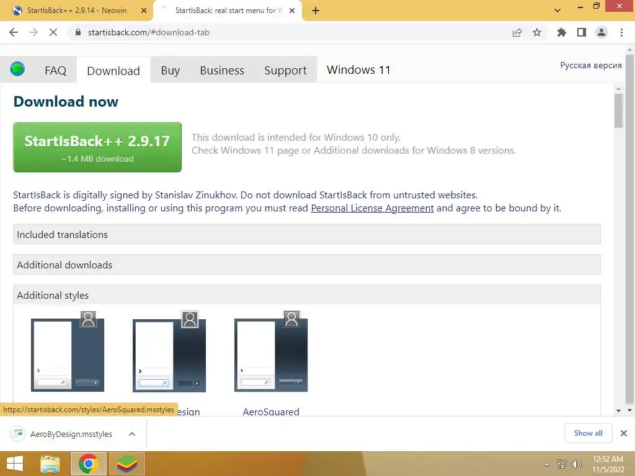Download the AeroSquared style link
The width and height of the screenshot is (635, 476).
click(271, 412)
